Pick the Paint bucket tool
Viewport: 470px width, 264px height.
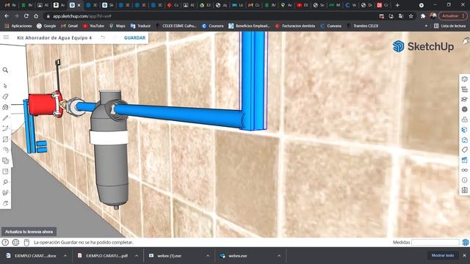tap(5, 107)
